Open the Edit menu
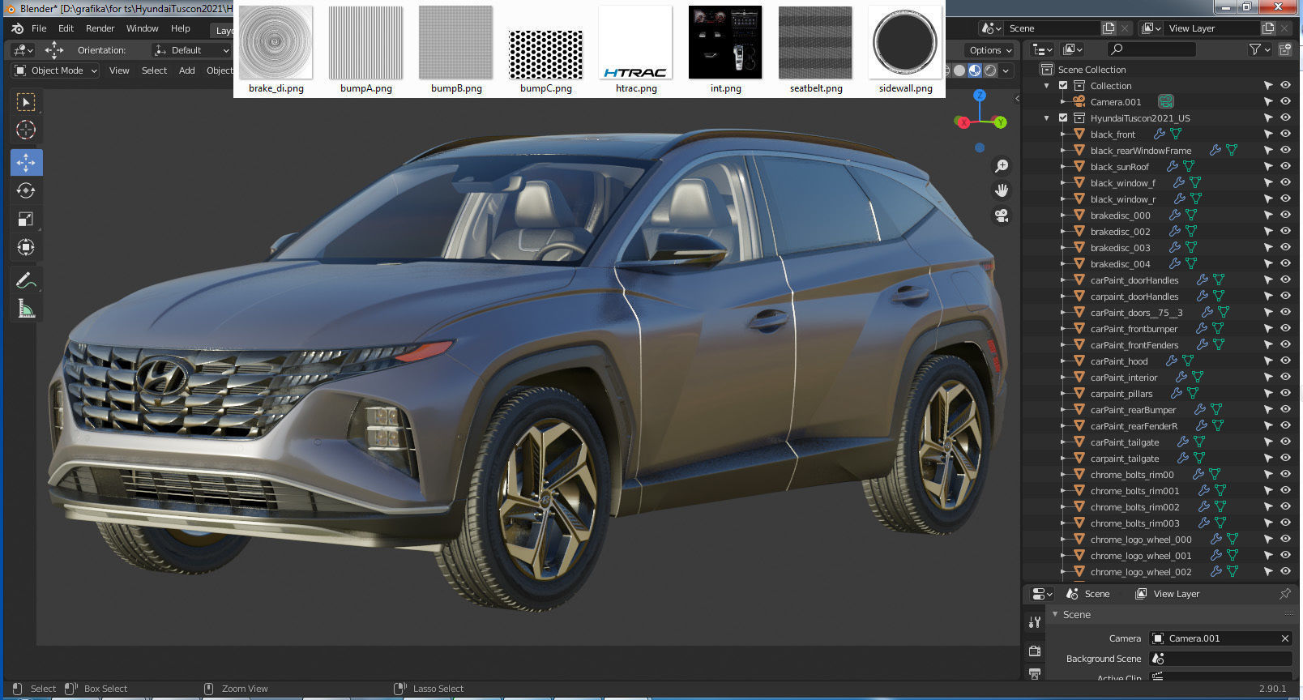Viewport: 1303px width, 700px height. [66, 28]
